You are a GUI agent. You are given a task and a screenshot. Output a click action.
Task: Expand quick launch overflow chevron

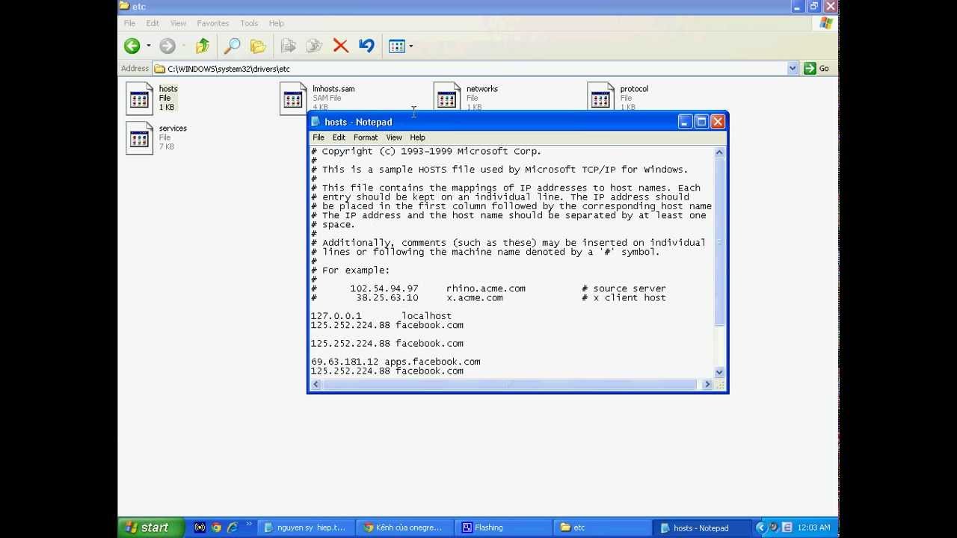pyautogui.click(x=249, y=525)
